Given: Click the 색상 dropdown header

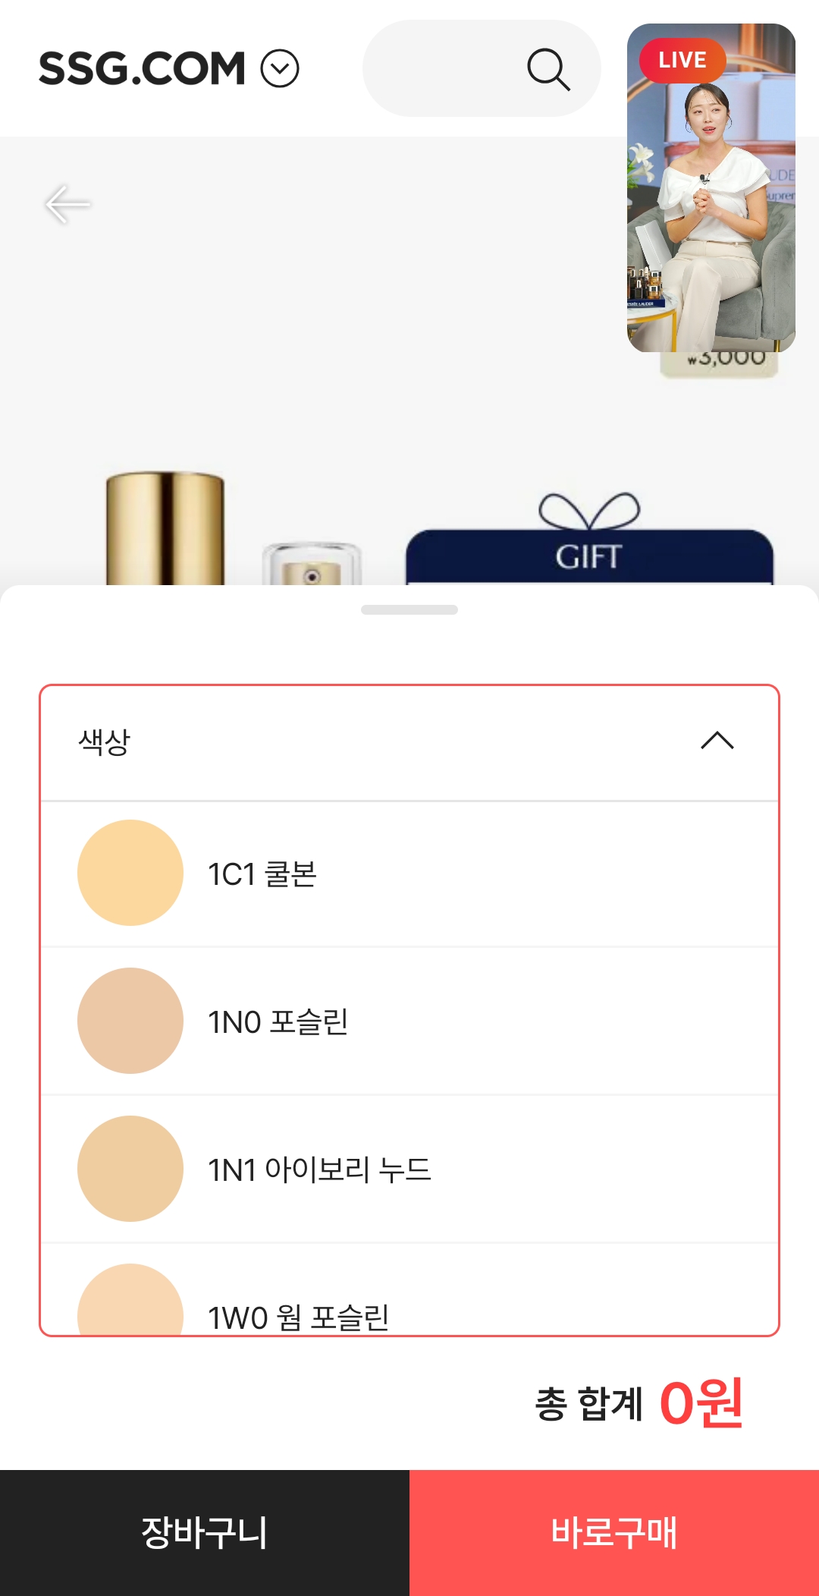Looking at the screenshot, I should pyautogui.click(x=409, y=742).
